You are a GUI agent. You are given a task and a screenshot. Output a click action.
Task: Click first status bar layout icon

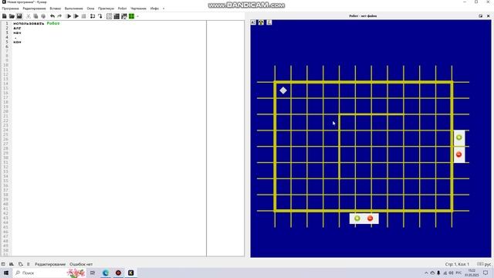[x=3, y=264]
